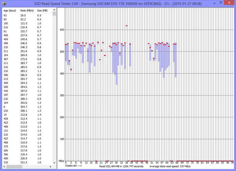This screenshot has height=171, width=236.
Task: Select the row with rate 237.9
Action: point(27,35)
